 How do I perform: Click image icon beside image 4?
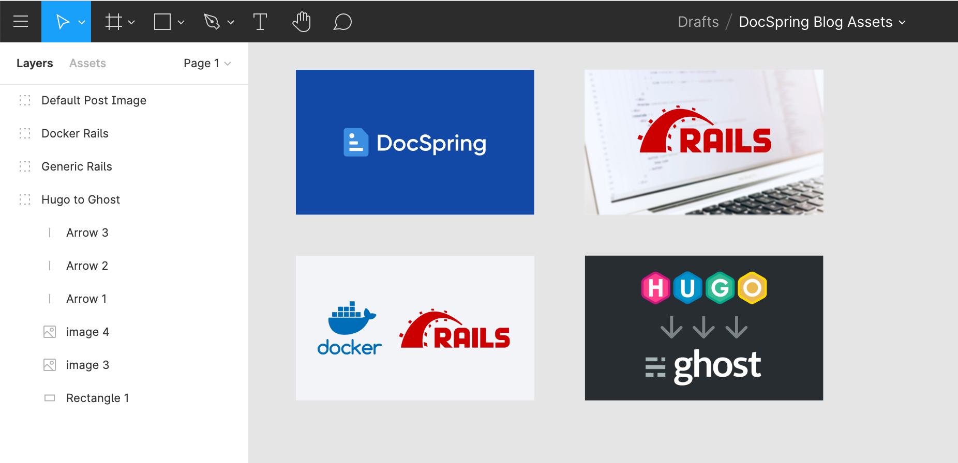[x=50, y=332]
